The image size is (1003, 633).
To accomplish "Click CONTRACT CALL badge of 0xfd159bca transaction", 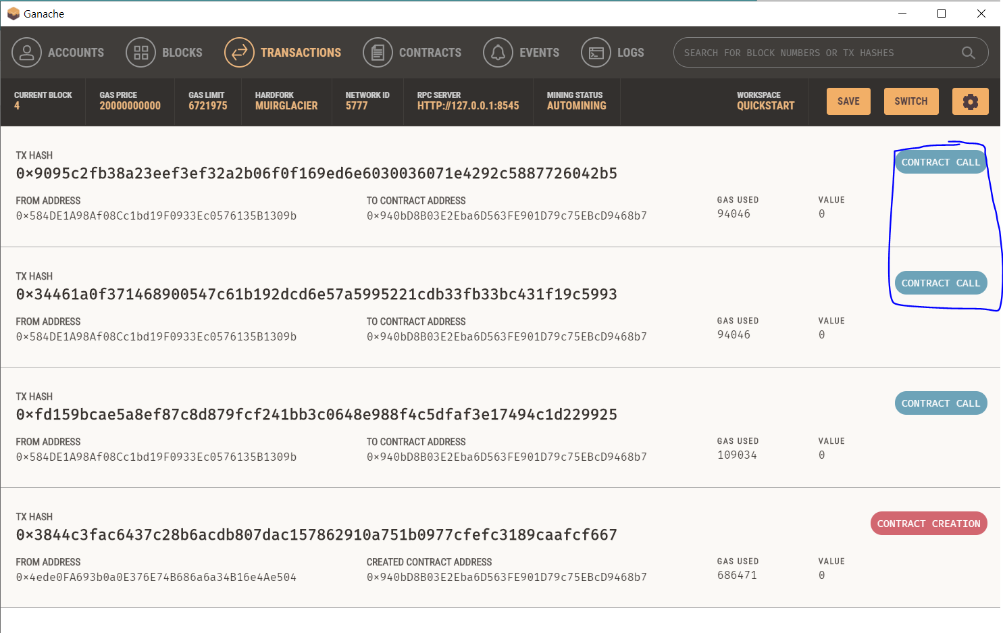I will [x=941, y=403].
